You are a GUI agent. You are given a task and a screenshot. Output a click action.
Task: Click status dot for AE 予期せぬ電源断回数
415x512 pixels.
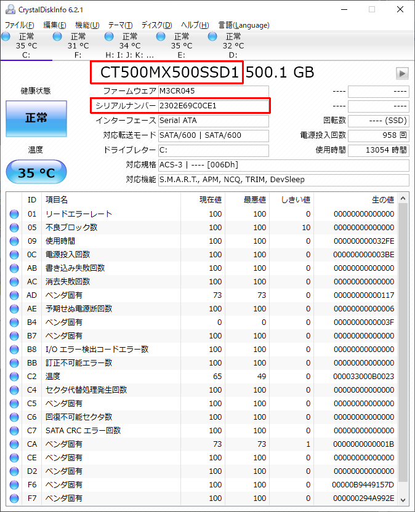[x=14, y=309]
